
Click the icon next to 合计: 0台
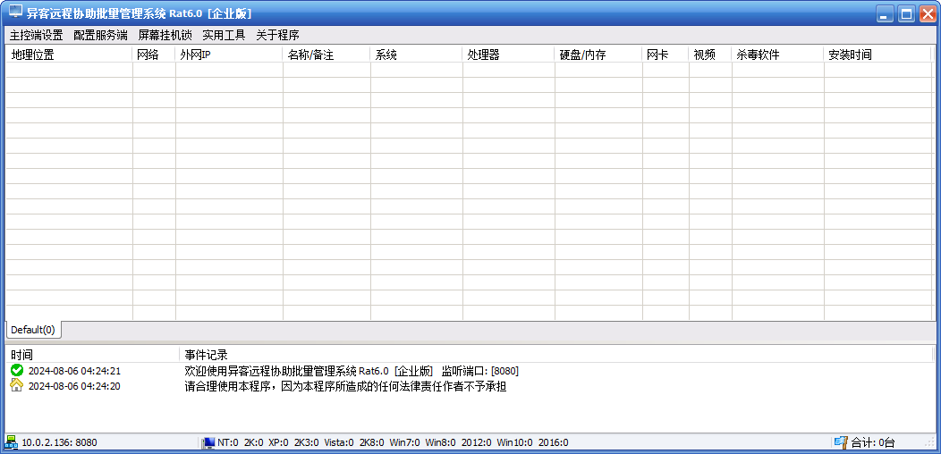(840, 441)
